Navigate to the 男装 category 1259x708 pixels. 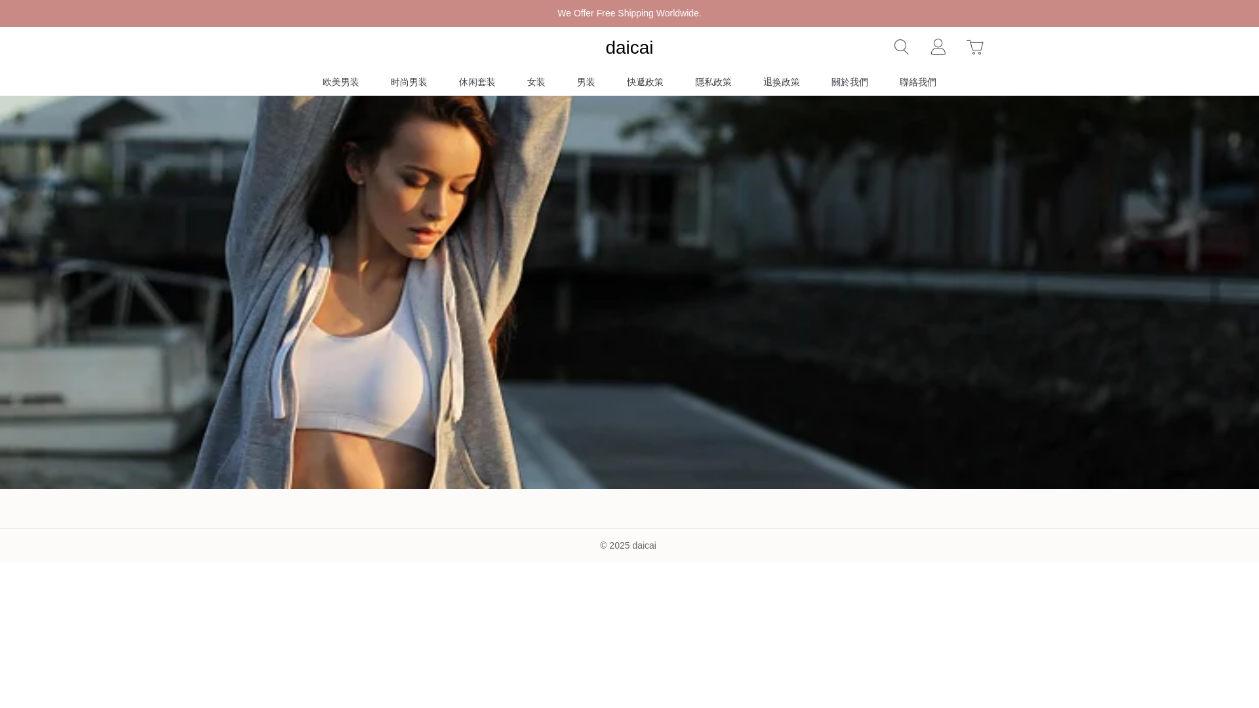[x=586, y=82]
